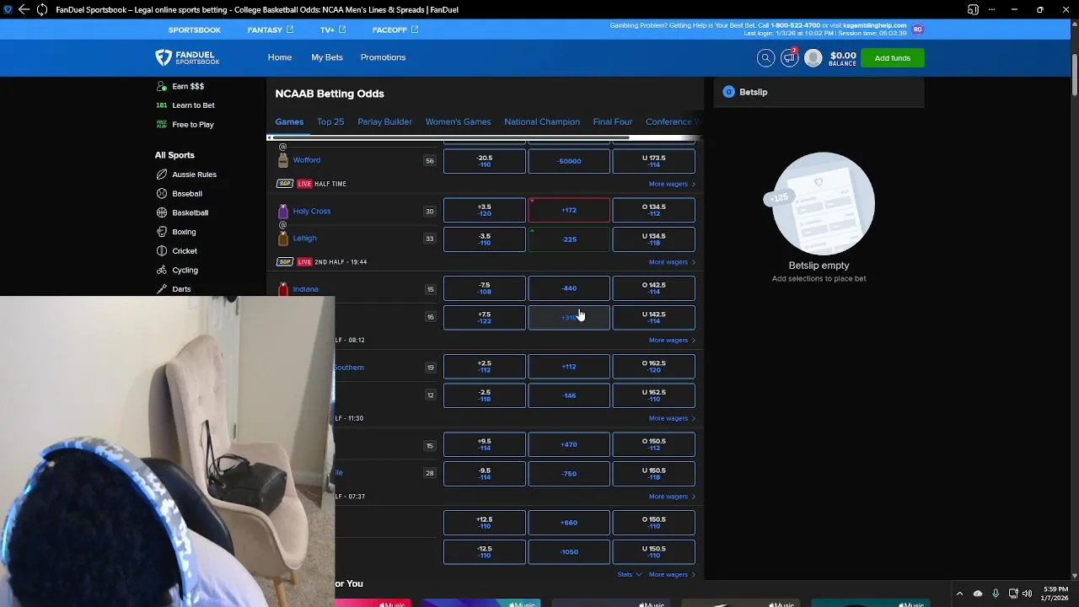Viewport: 1079px width, 607px height.
Task: Click the Add funds button
Action: point(893,58)
